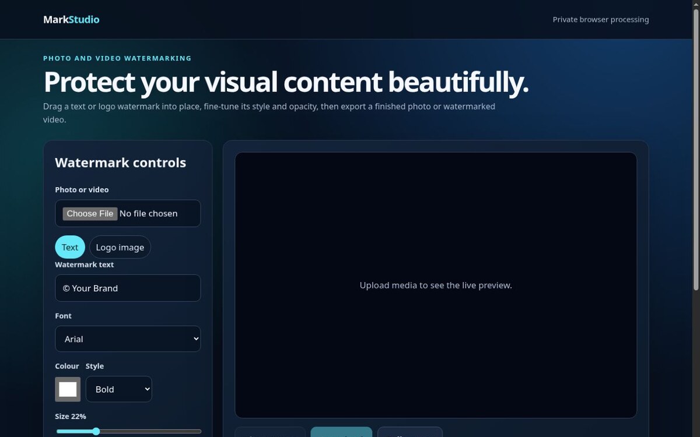Click the Watermark text input field
Image resolution: width=700 pixels, height=437 pixels.
tap(128, 288)
